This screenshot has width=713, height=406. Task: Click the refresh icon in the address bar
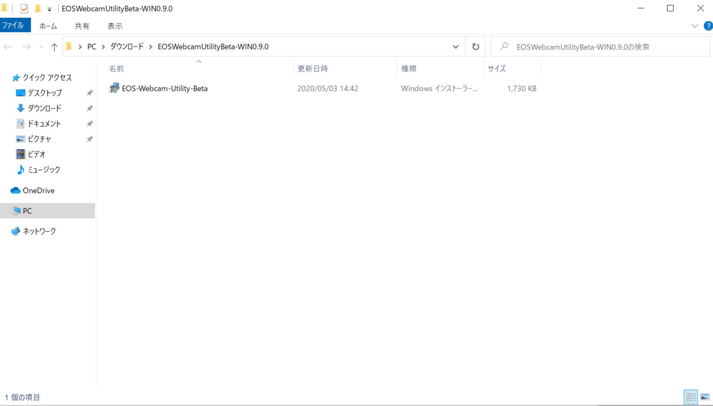[x=475, y=47]
